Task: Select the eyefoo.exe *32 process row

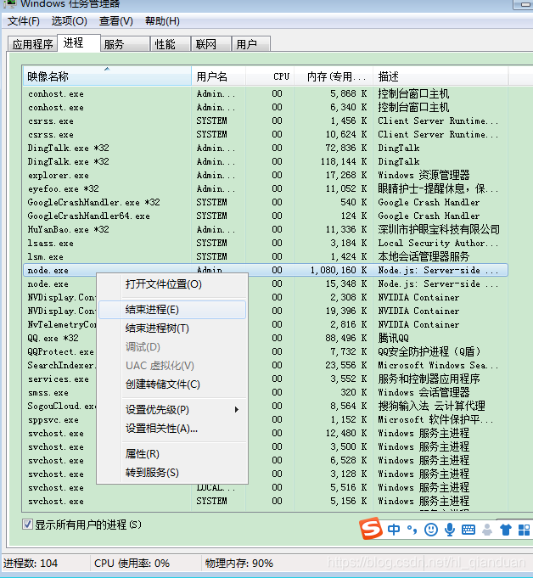Action: click(266, 188)
